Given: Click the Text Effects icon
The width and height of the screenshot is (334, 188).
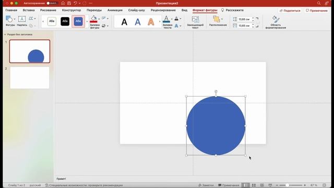Looking at the screenshot, I should point(176,26).
